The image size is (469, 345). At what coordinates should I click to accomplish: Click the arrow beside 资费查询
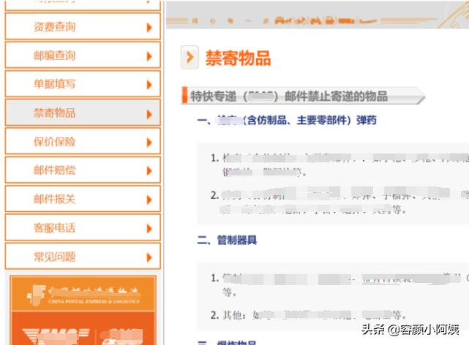tap(149, 28)
